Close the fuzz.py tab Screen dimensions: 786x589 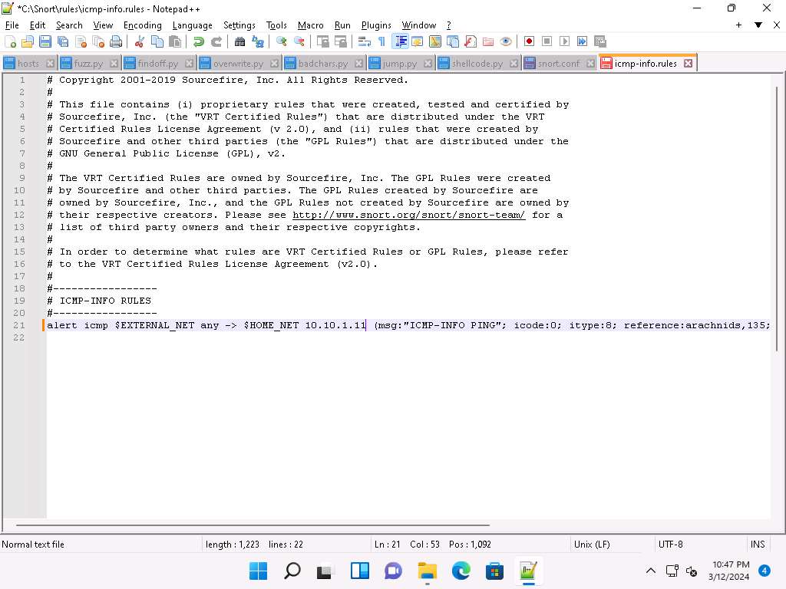pos(112,63)
